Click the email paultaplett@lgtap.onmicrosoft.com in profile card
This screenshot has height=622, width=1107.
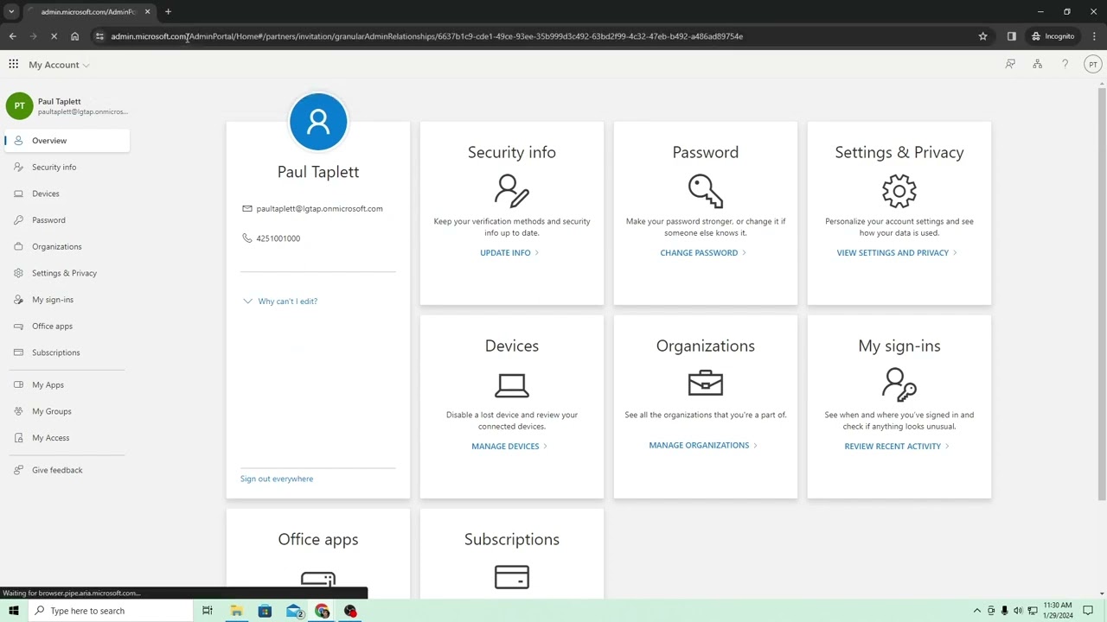319,209
